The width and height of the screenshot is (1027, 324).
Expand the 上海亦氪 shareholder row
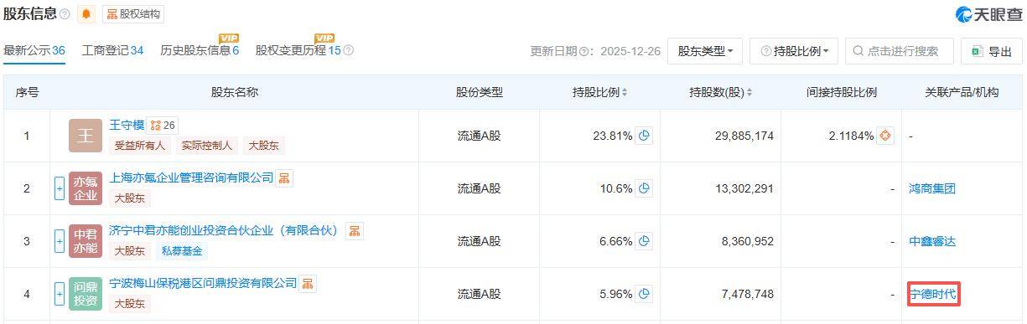(x=60, y=188)
